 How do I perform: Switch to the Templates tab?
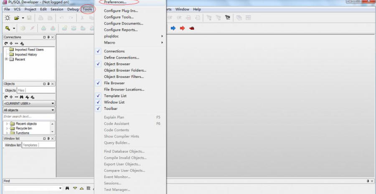tap(30, 145)
